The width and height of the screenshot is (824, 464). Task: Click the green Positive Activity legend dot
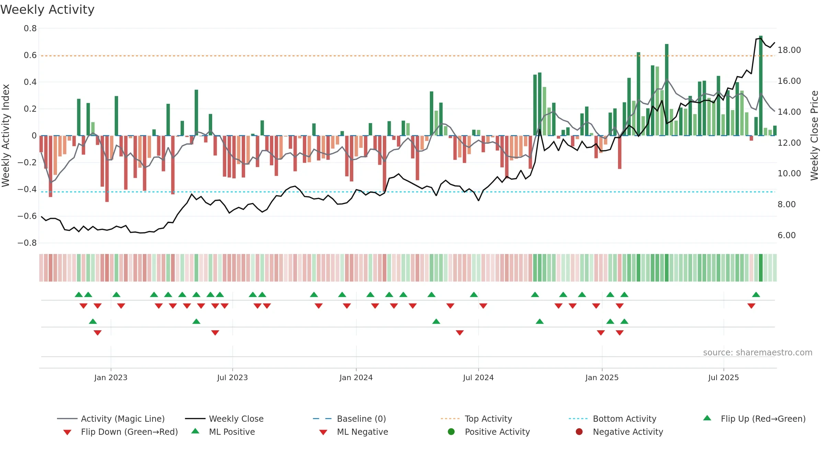pos(451,432)
